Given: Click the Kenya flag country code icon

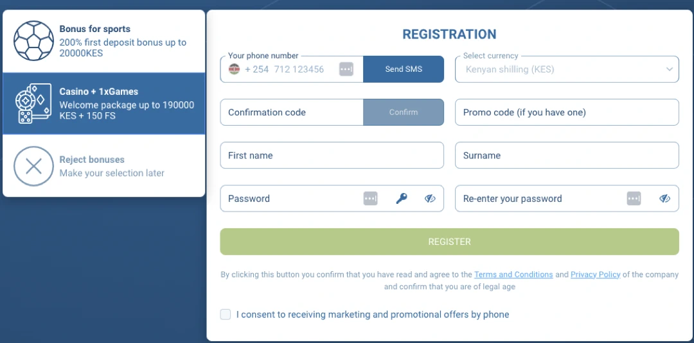Looking at the screenshot, I should pyautogui.click(x=235, y=69).
